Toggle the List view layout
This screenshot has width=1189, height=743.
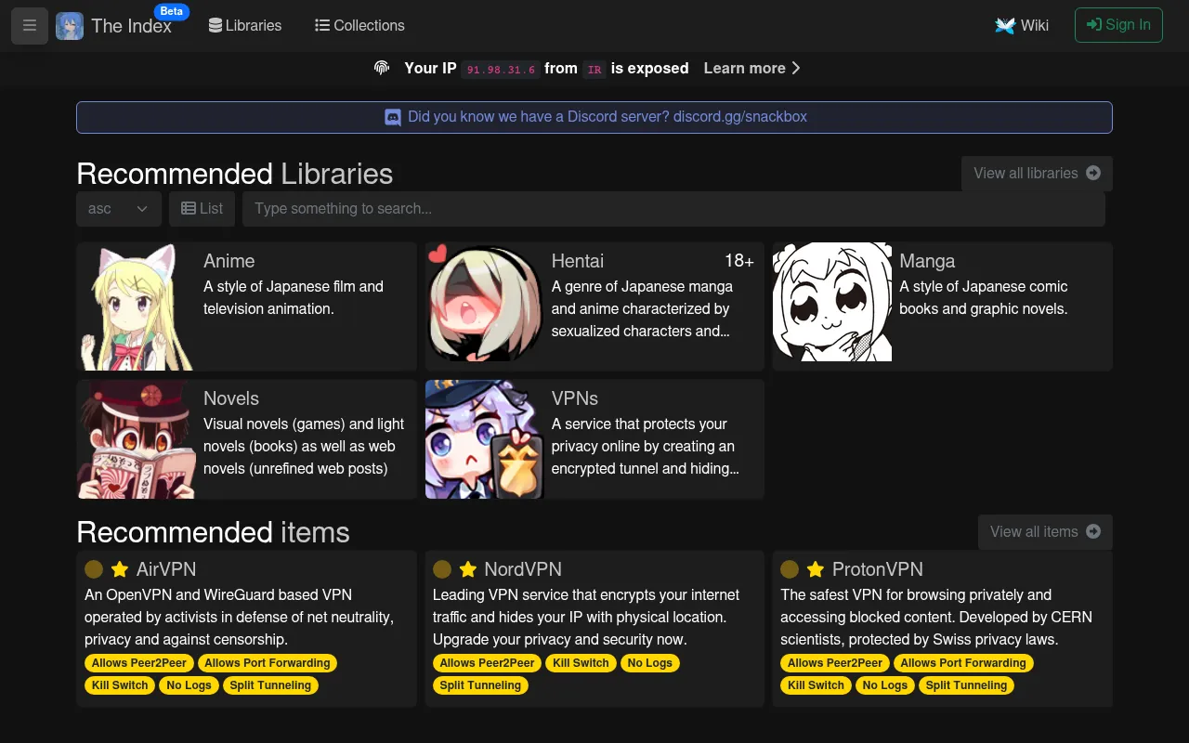click(202, 209)
